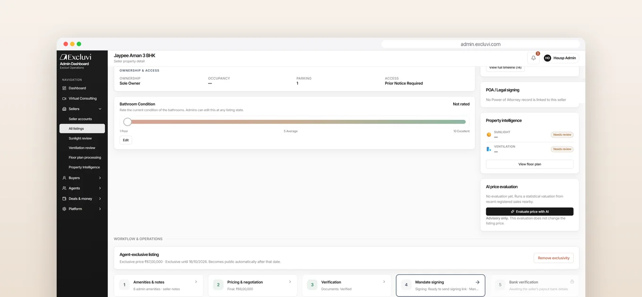Image resolution: width=642 pixels, height=297 pixels.
Task: Click the browser address bar
Action: coord(481,44)
